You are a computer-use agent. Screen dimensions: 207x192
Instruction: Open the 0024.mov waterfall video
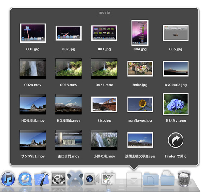[x=33, y=69]
